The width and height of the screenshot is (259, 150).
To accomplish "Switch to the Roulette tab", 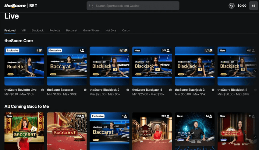I will pos(55,30).
